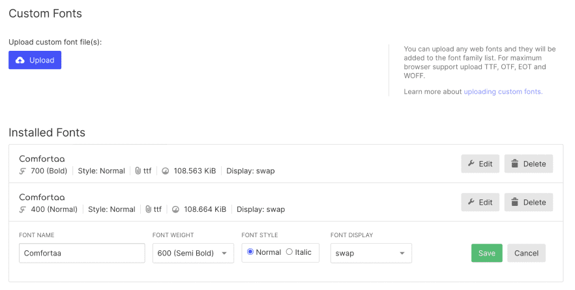Screen dimensions: 575x290
Task: Click the font weight icon beside 700 (Bold)
Action: point(23,171)
